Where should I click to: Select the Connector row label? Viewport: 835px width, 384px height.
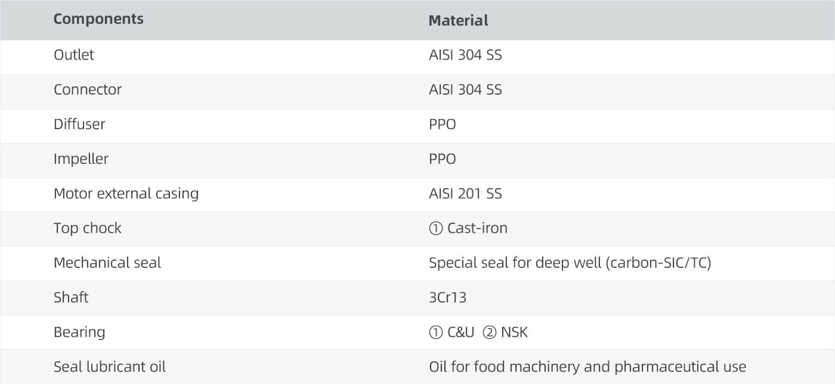point(88,89)
